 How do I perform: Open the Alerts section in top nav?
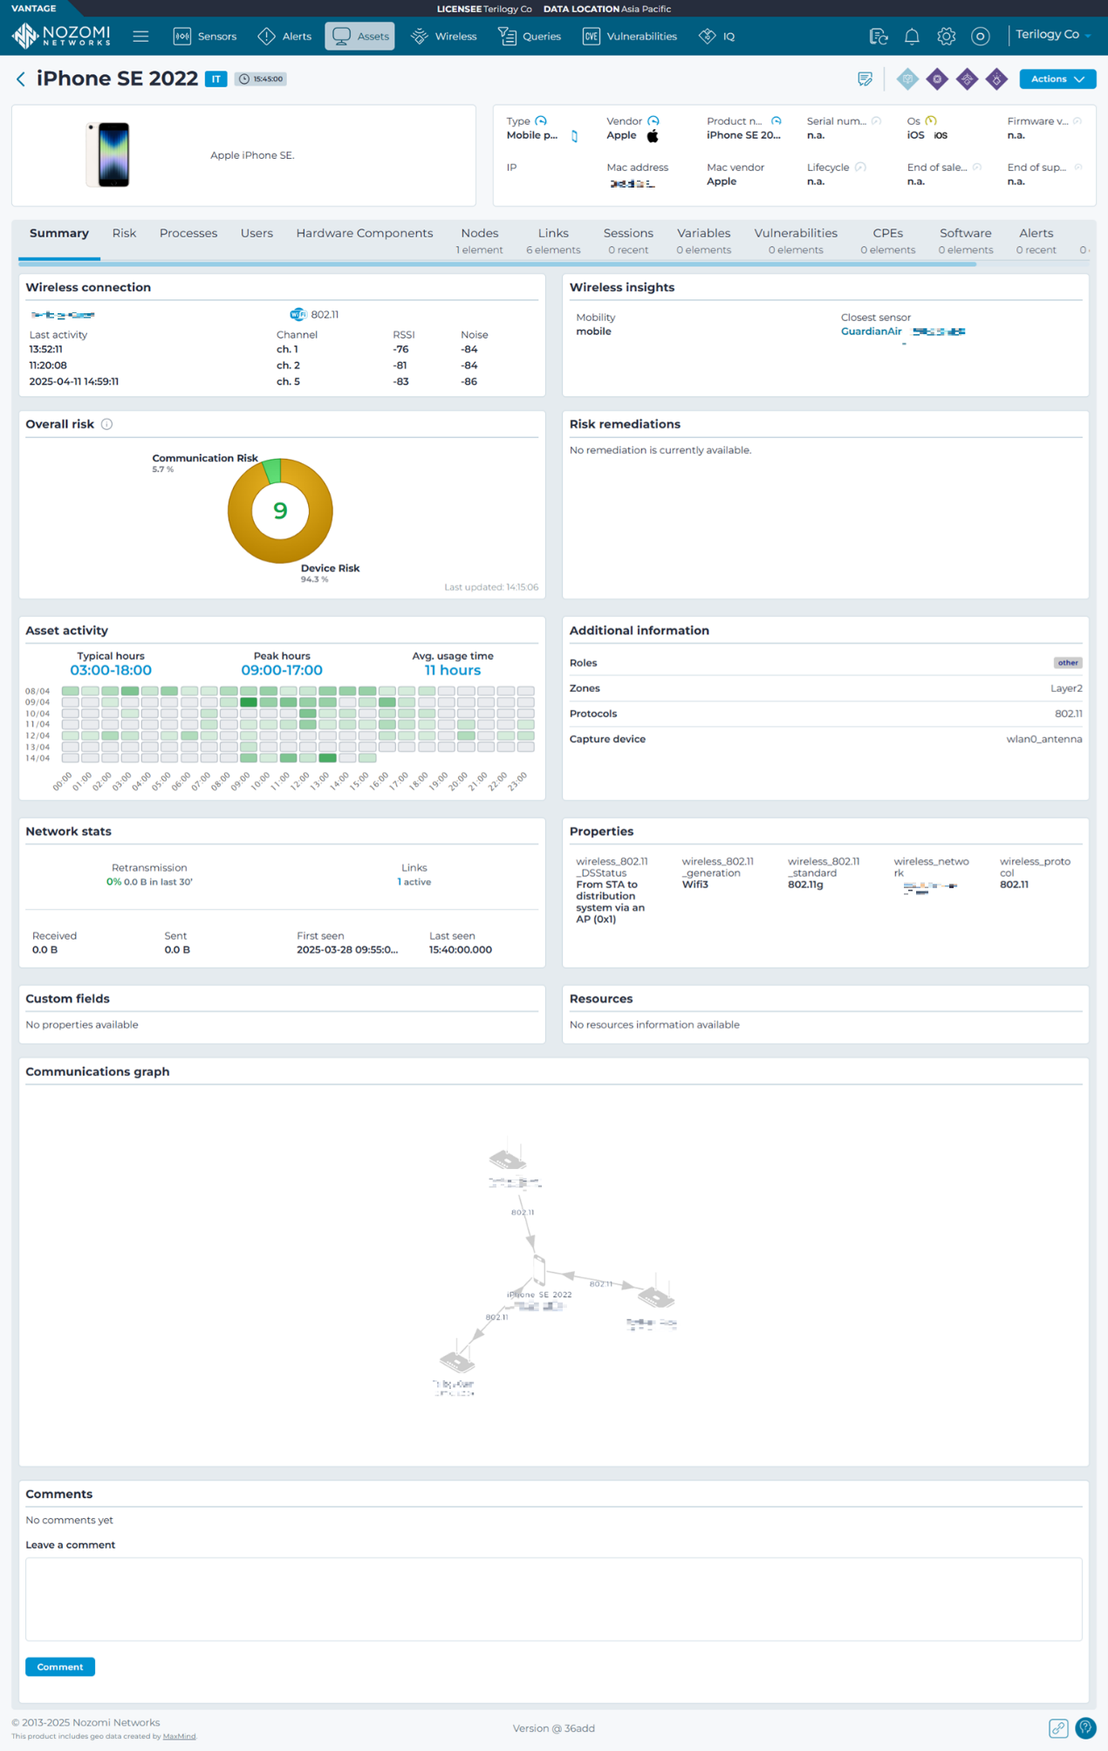coord(284,36)
